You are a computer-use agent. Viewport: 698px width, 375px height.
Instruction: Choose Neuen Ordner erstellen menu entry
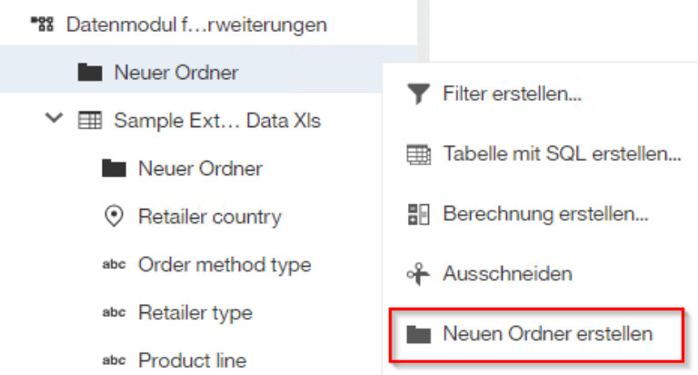coord(537,334)
